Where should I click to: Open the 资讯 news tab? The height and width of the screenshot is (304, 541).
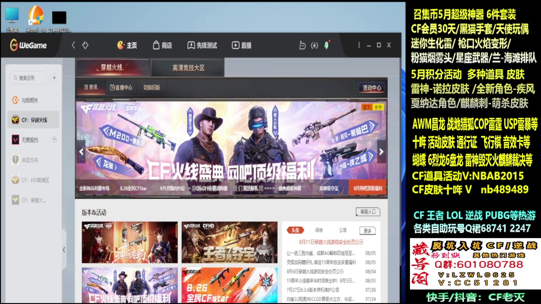click(91, 87)
